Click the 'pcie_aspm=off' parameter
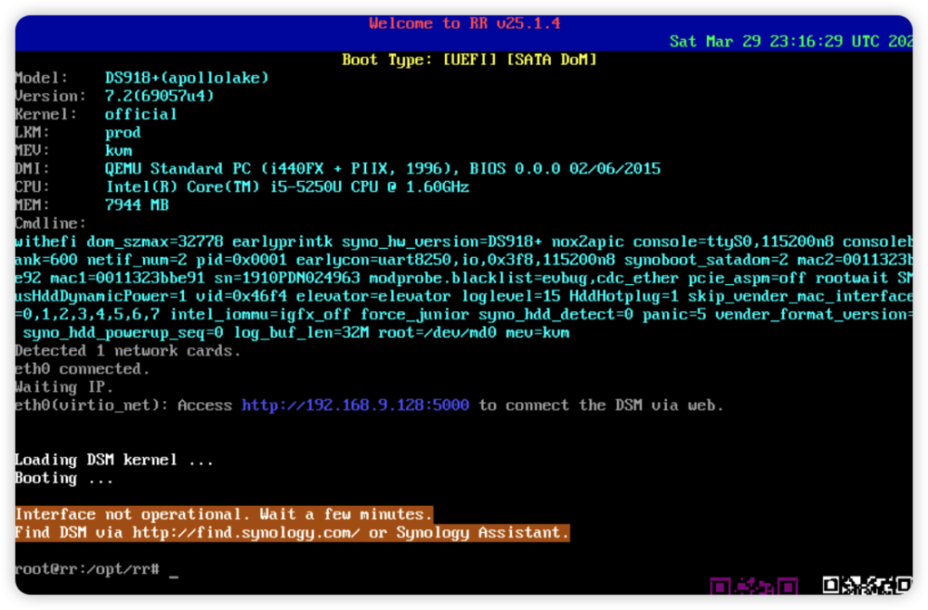The width and height of the screenshot is (928, 610). click(x=747, y=279)
